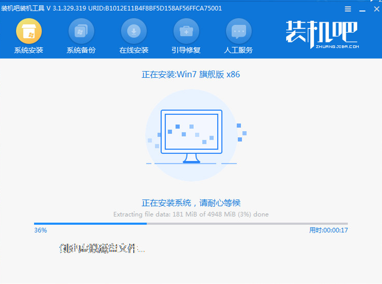Click the monitor illustration in center

pos(191,136)
